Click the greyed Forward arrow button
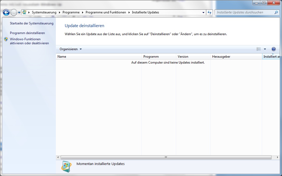Image resolution: width=282 pixels, height=176 pixels. click(x=14, y=12)
